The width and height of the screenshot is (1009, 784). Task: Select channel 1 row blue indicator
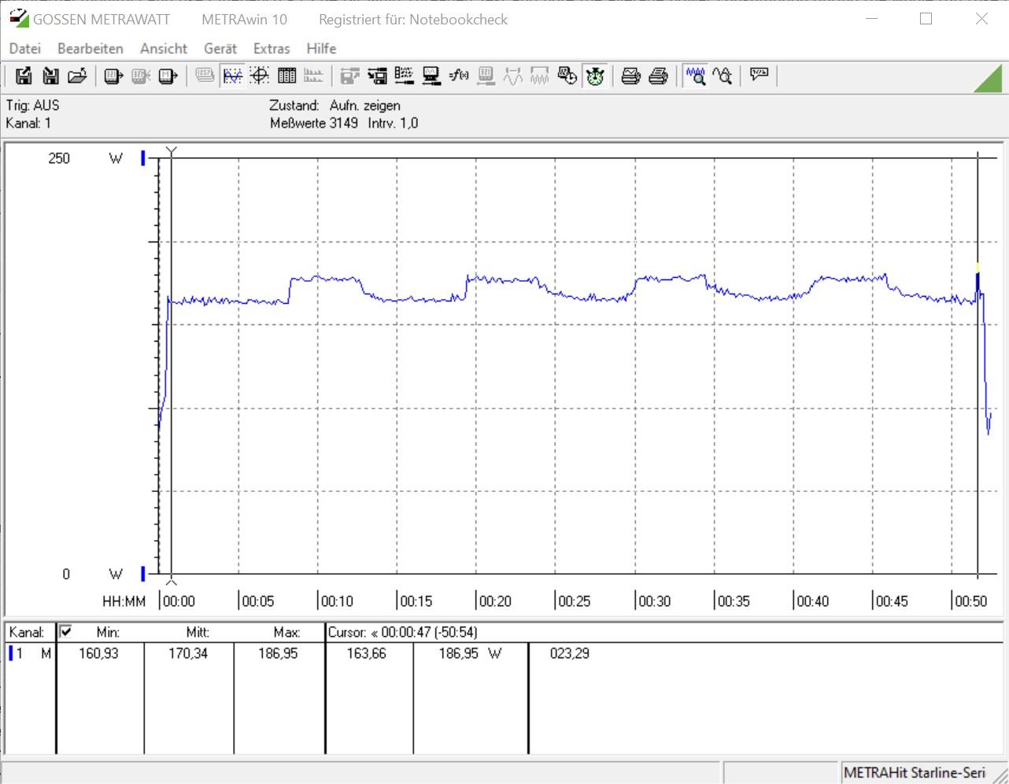point(10,653)
